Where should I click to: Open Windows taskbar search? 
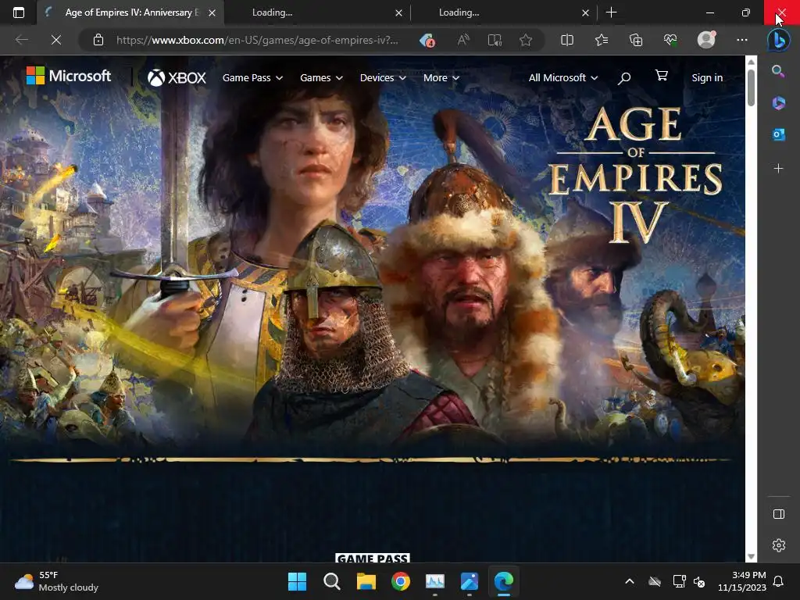[331, 581]
